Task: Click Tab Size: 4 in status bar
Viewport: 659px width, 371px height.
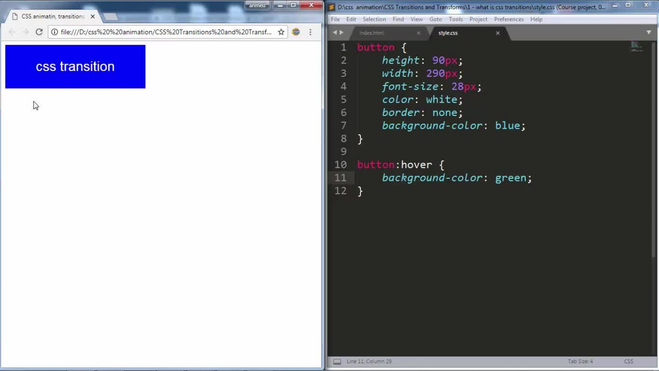Action: coord(580,362)
